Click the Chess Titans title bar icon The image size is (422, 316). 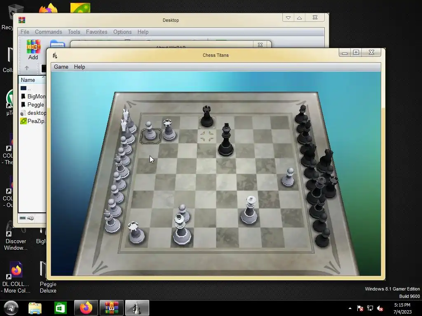[x=55, y=56]
